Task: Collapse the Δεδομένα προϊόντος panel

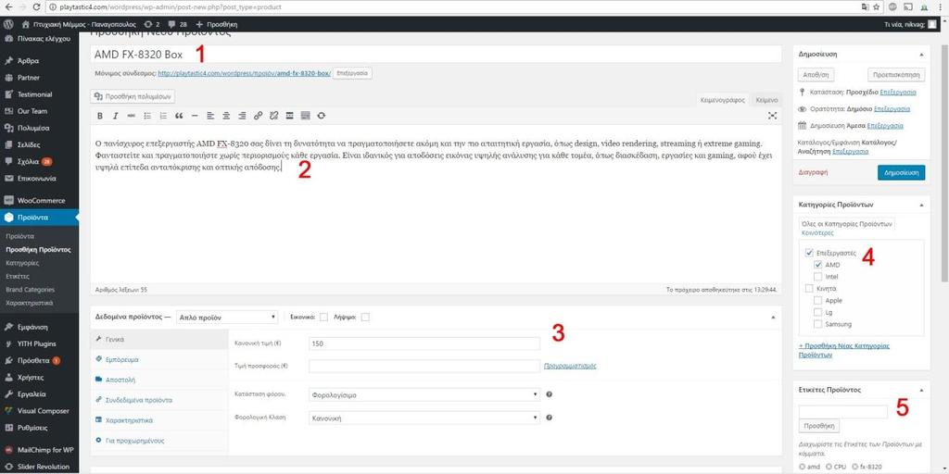Action: pos(773,317)
